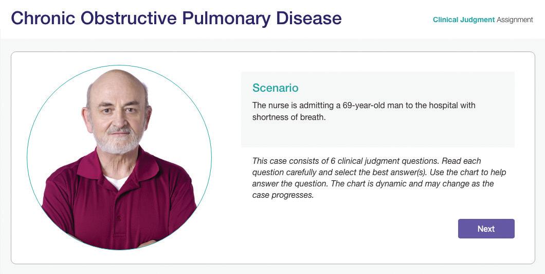
Task: Click the 'shortness of breath' text
Action: (289, 117)
